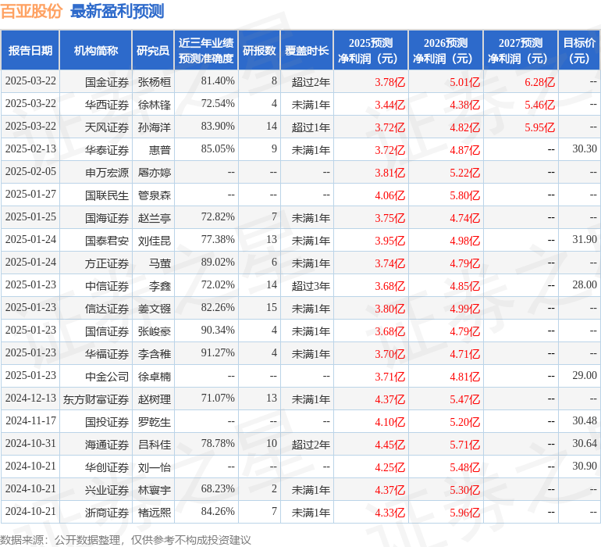
Task: Select the 覆盖时长 column header
Action: point(307,50)
